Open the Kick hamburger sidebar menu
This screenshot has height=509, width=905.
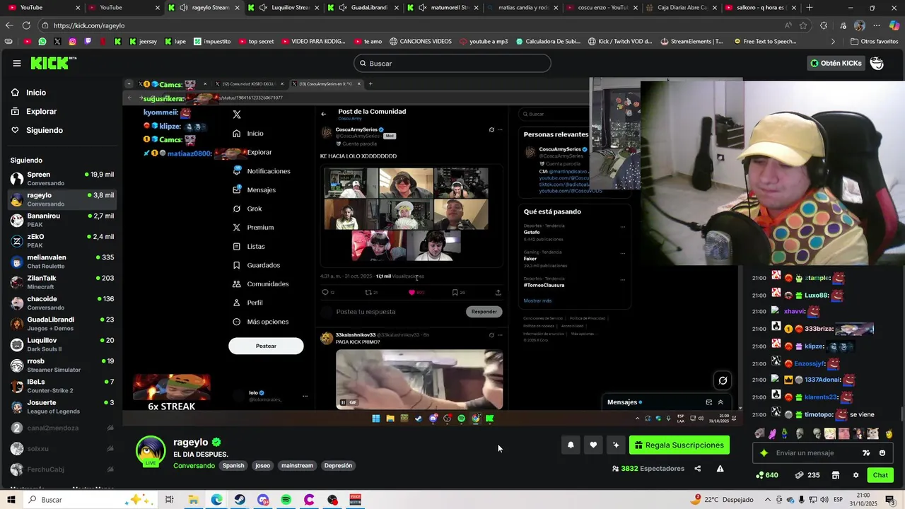(x=16, y=64)
